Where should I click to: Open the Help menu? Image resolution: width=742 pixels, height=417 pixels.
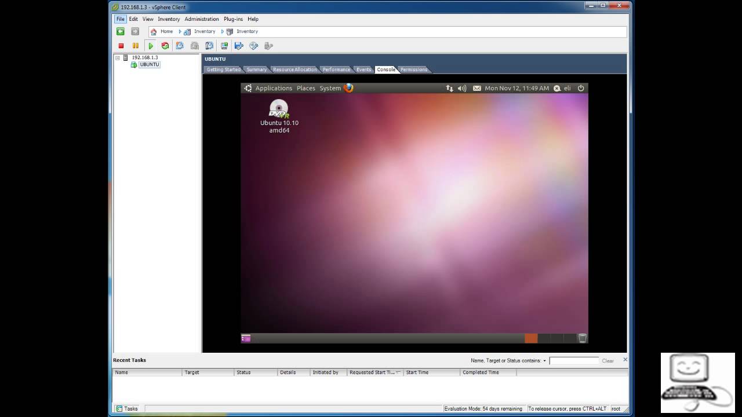[253, 19]
